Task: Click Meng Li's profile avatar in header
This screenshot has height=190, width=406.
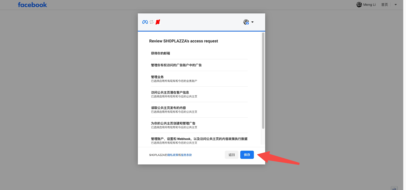Action: [359, 5]
